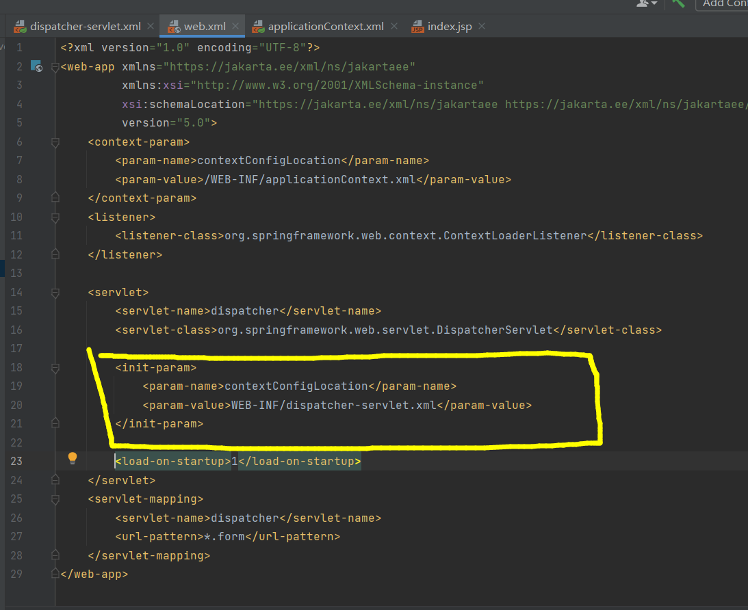748x610 pixels.
Task: Click the web.xml file type icon
Action: coord(174,27)
